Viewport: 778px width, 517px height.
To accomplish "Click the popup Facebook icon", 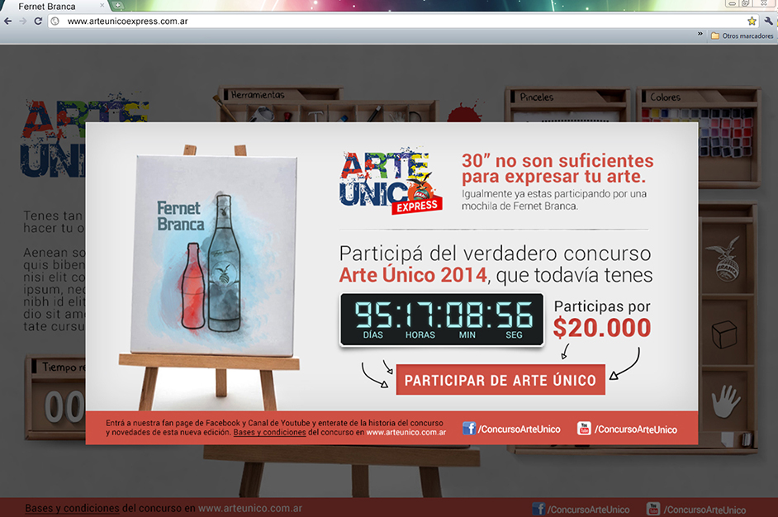I will click(x=469, y=428).
